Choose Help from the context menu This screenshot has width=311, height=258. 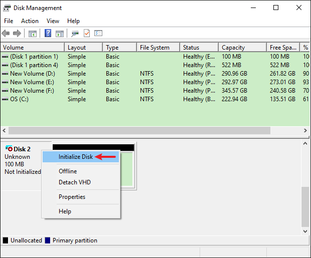click(81, 211)
